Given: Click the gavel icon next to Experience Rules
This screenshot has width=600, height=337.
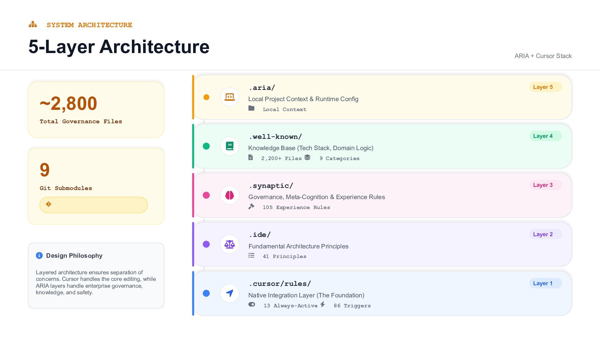Looking at the screenshot, I should pyautogui.click(x=251, y=207).
